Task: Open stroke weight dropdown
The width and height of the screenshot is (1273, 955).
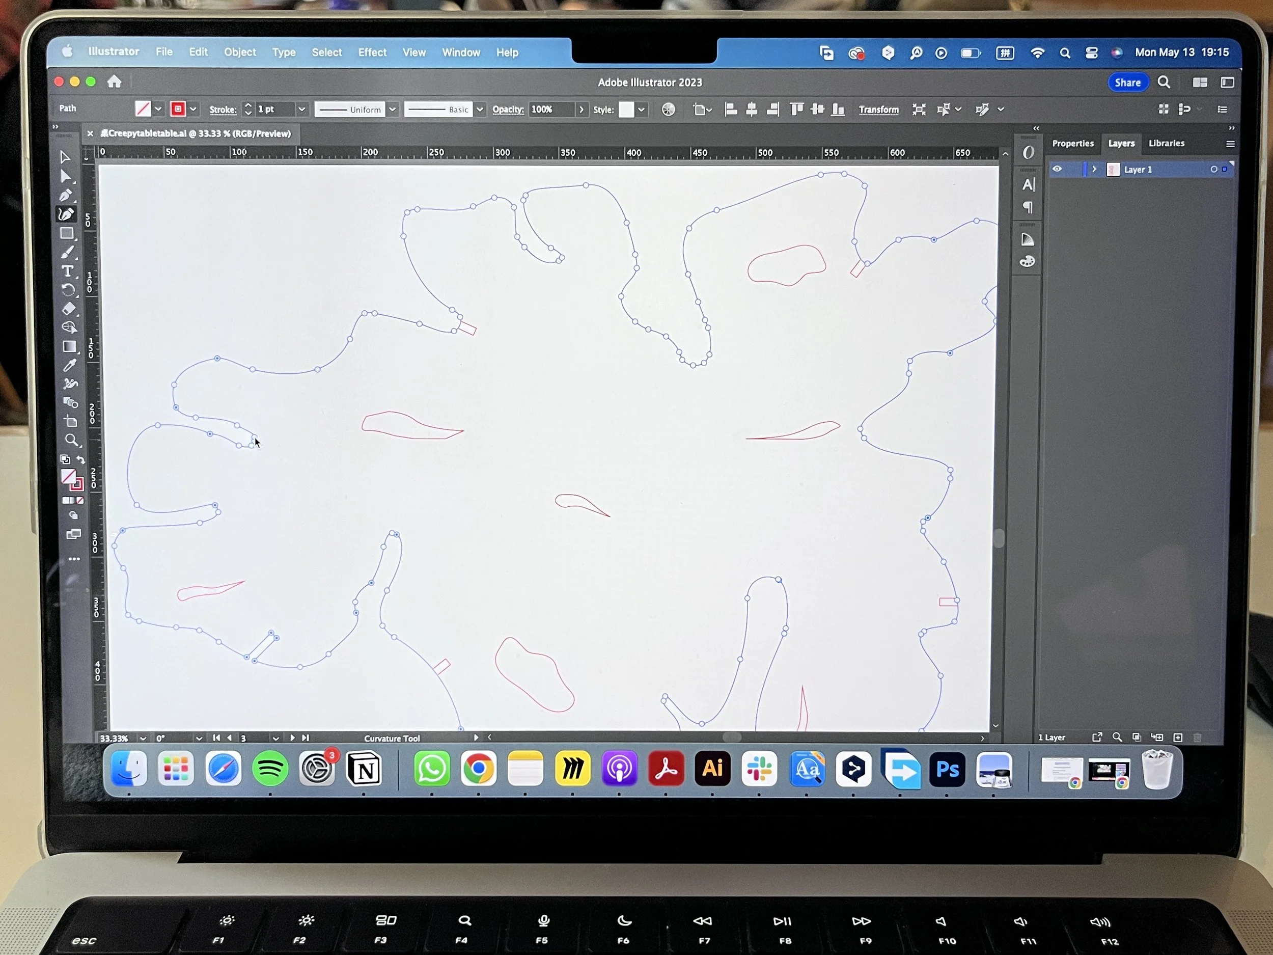Action: (x=301, y=110)
